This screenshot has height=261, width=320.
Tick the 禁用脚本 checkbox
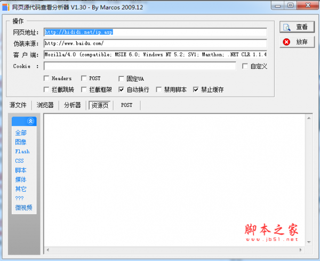tap(159, 90)
